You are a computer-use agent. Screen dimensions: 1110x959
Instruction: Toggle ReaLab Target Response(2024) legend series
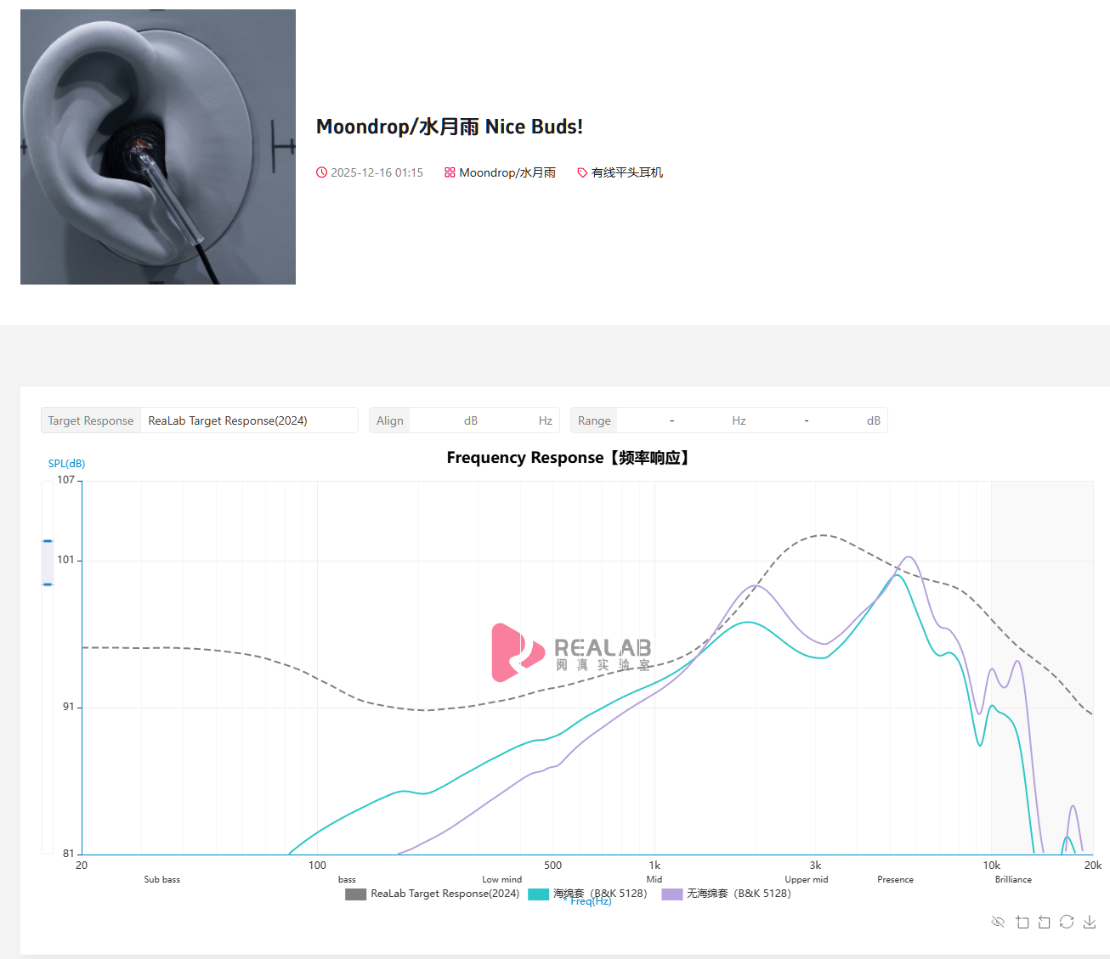click(x=433, y=894)
